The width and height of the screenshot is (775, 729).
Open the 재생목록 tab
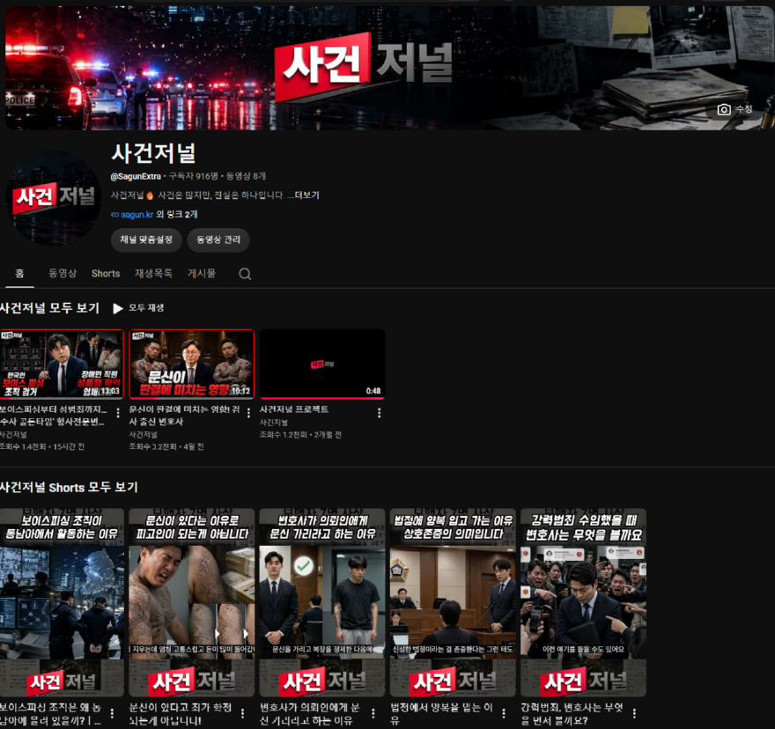pyautogui.click(x=154, y=273)
